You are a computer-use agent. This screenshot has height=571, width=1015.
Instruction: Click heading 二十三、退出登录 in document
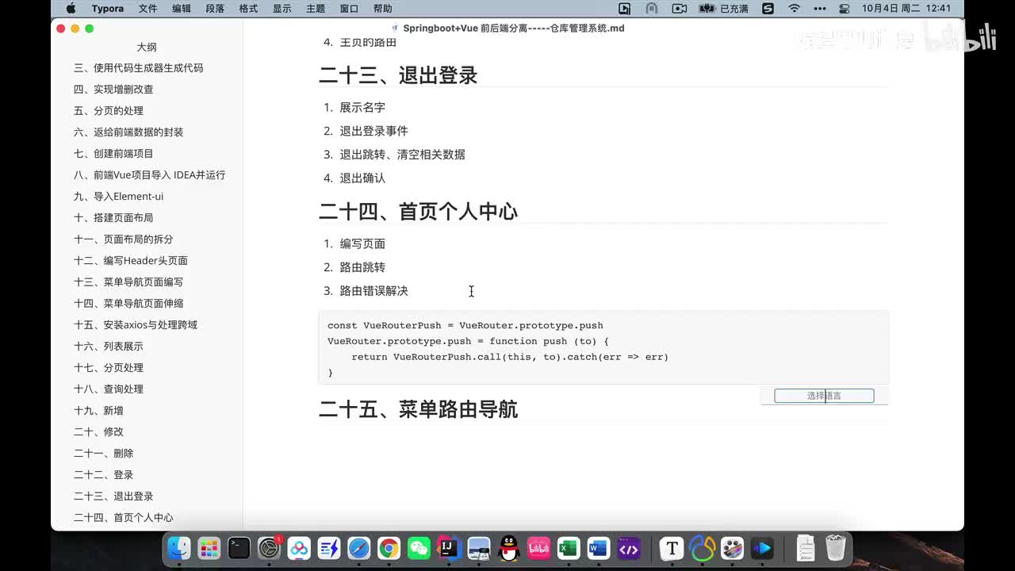coord(398,75)
